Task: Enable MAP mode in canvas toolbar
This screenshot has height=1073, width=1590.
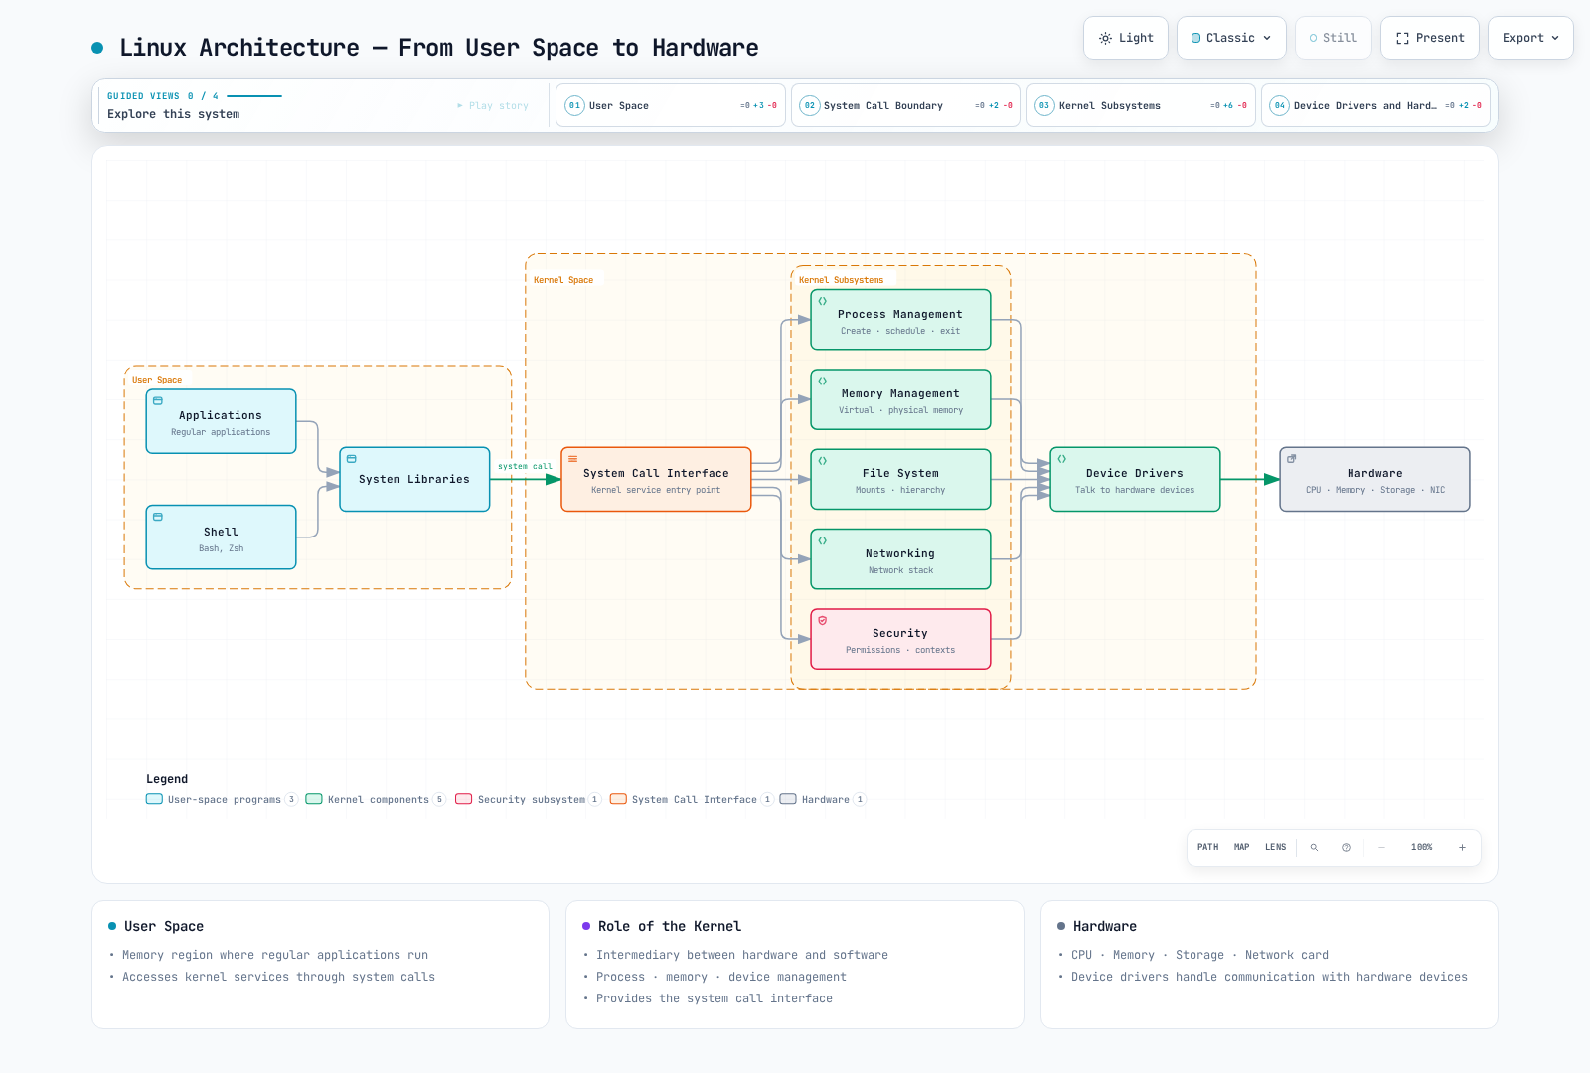Action: 1242,848
